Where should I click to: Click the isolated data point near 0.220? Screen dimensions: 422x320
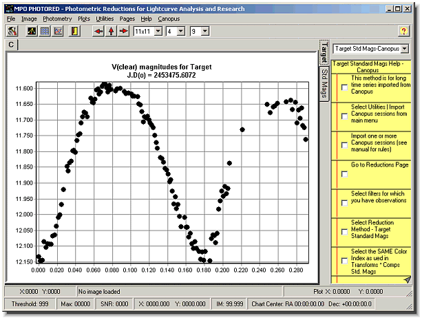[242, 130]
